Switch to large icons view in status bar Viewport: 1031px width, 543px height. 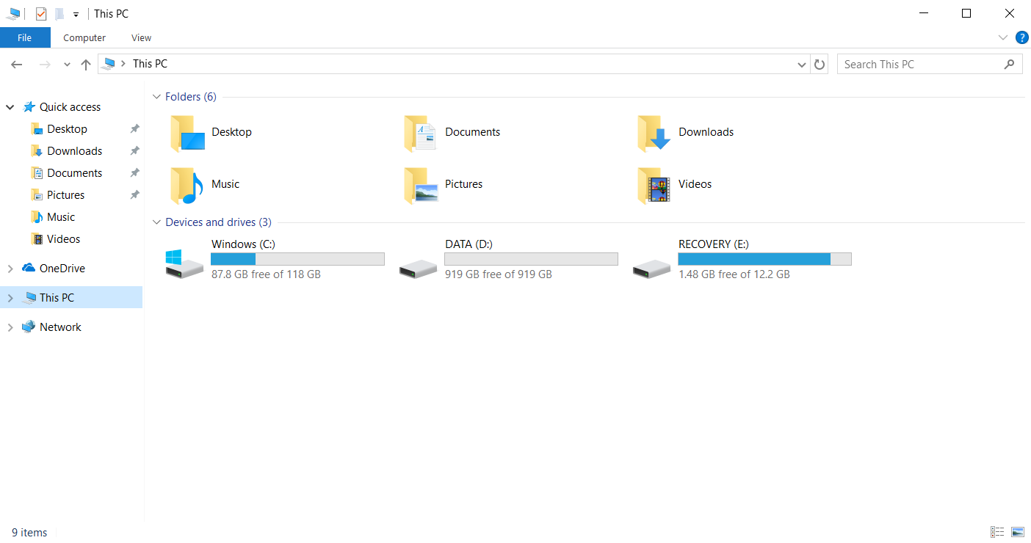pos(1017,532)
